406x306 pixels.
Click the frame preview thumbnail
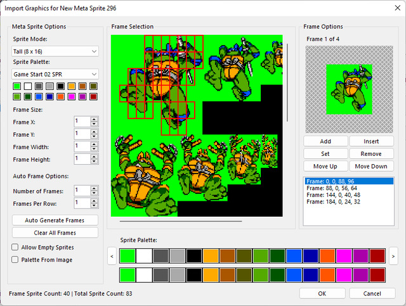click(349, 89)
